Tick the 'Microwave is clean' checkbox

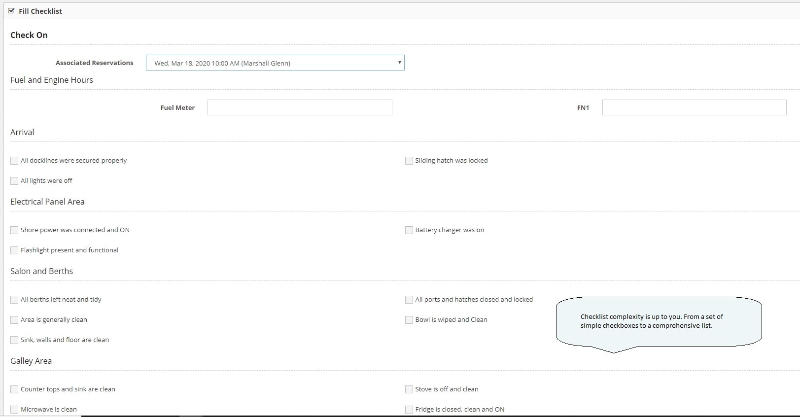[14, 410]
